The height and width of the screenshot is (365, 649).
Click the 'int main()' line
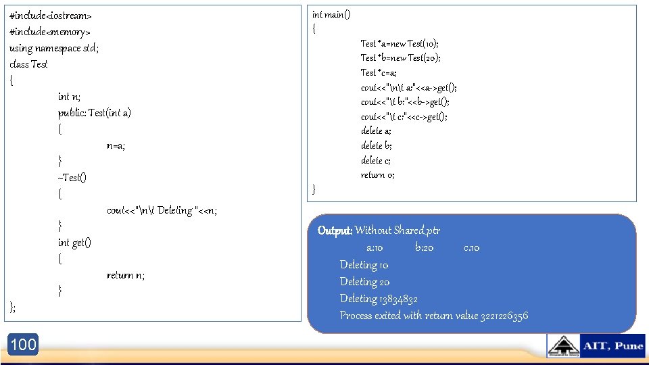(x=331, y=15)
